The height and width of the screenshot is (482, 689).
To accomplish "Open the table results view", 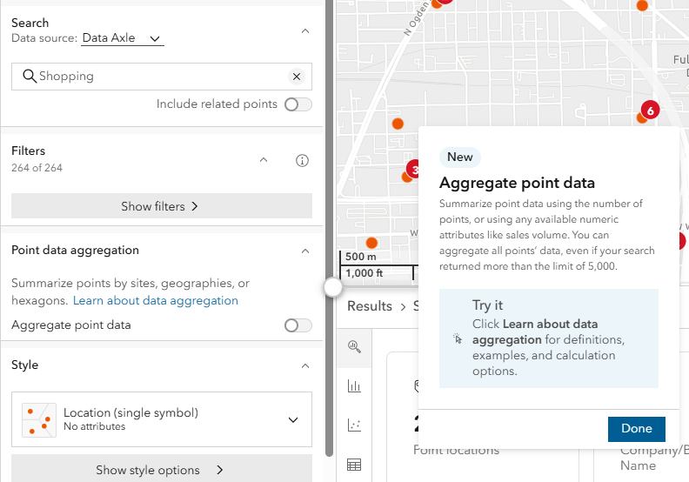I will tap(354, 465).
